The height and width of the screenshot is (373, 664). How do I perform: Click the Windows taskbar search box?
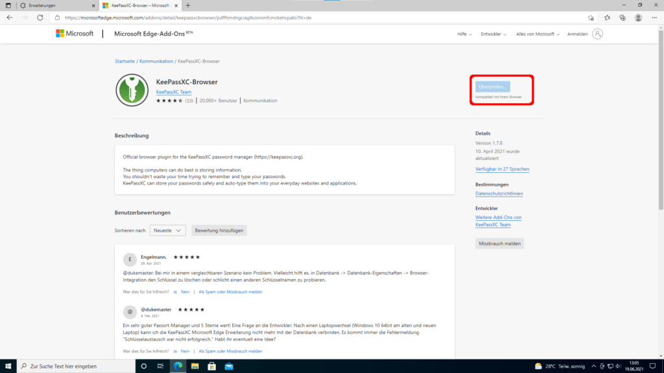coord(77,367)
